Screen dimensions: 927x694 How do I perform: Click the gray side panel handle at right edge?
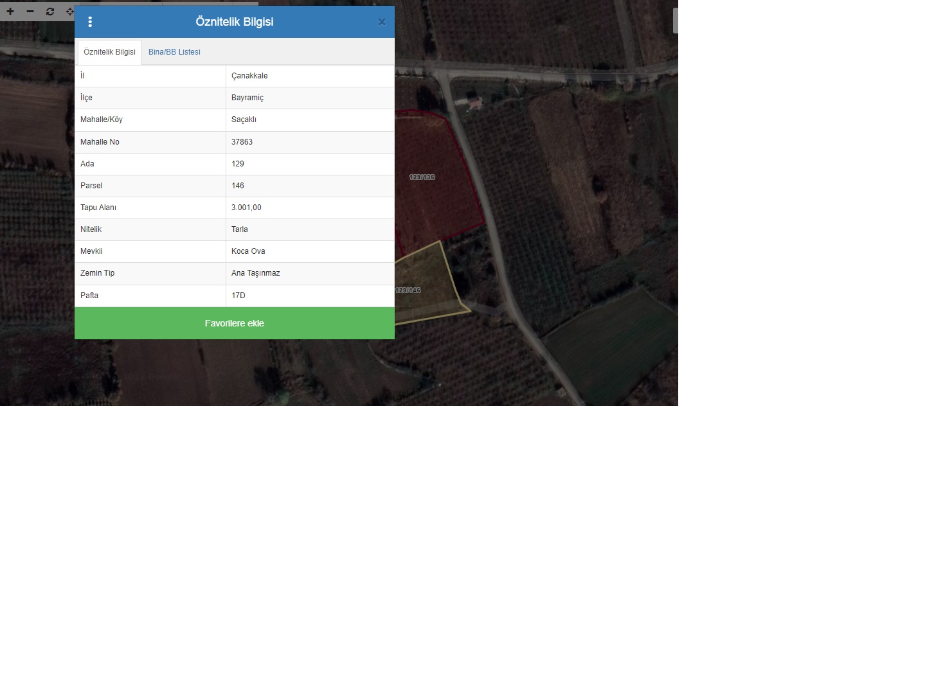click(675, 21)
